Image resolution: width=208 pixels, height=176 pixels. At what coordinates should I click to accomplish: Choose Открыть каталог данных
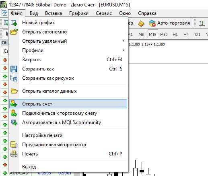point(68,91)
